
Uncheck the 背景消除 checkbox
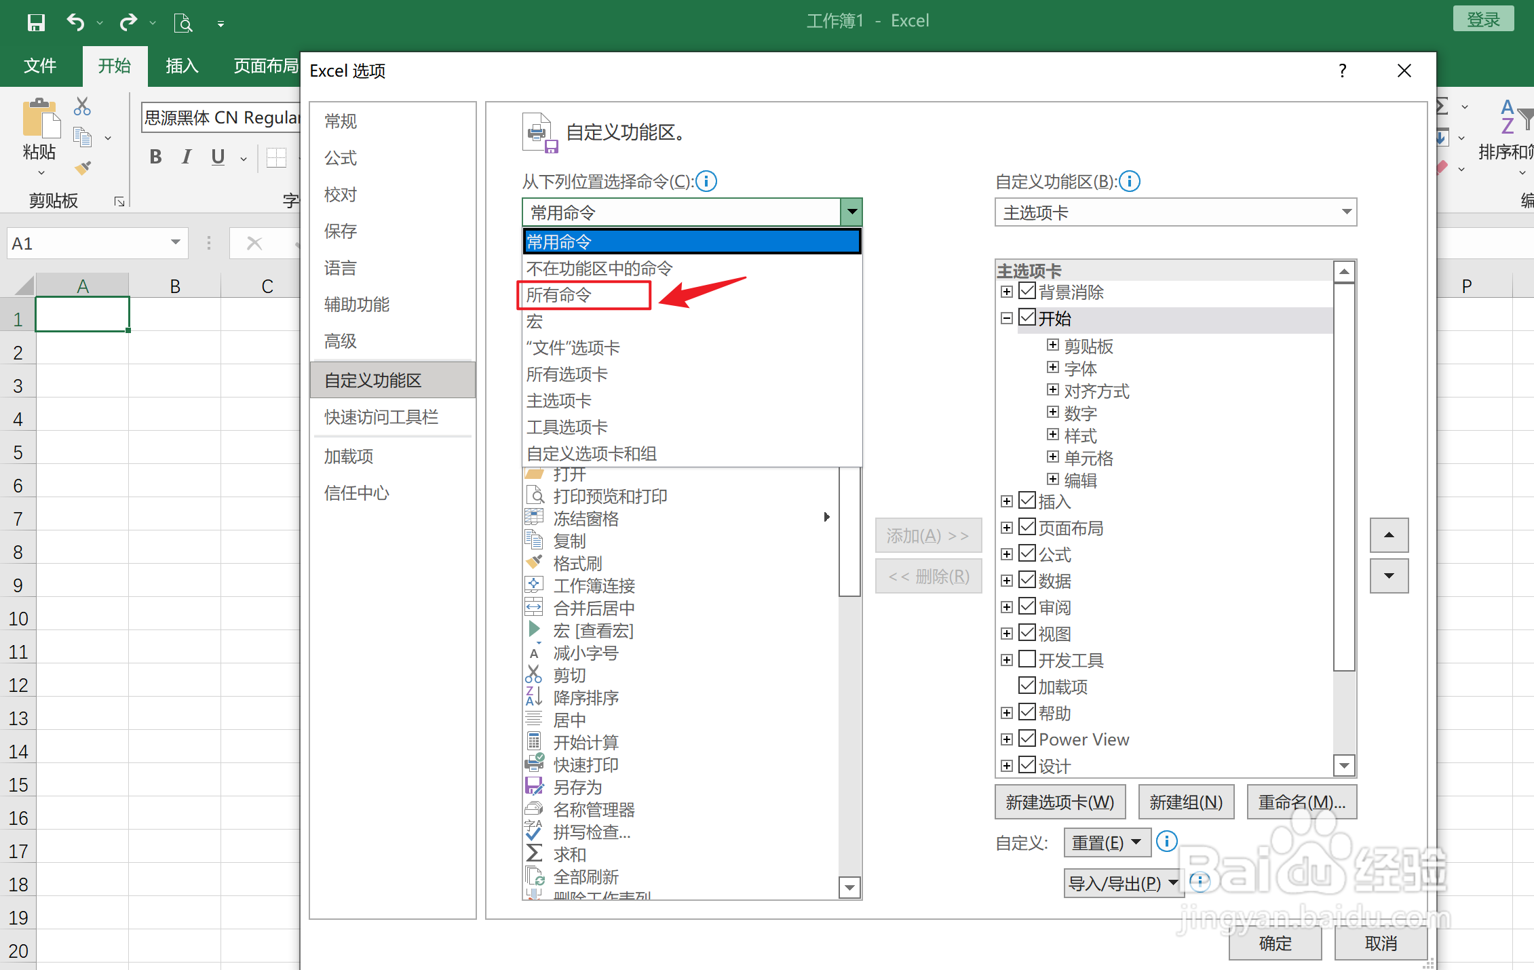click(1027, 292)
